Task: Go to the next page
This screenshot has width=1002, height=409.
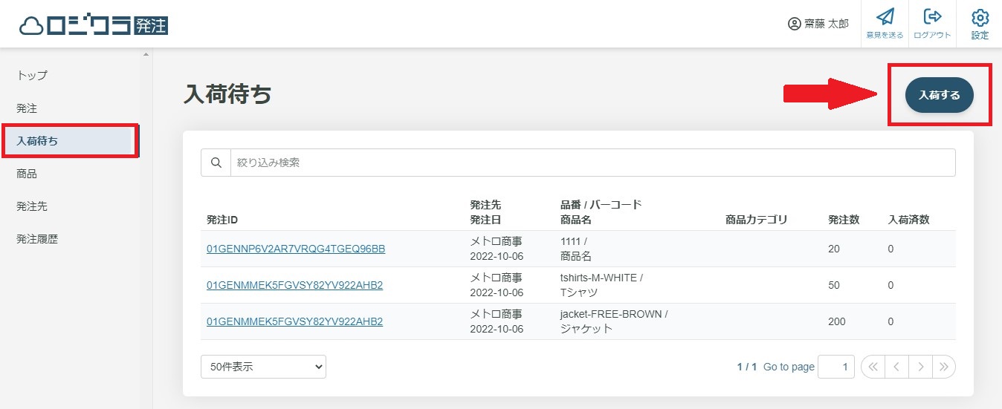Action: pyautogui.click(x=920, y=367)
